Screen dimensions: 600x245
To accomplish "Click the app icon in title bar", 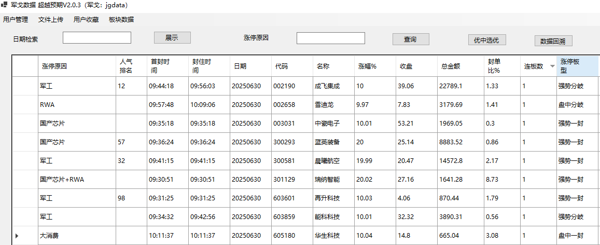I will tap(4, 5).
